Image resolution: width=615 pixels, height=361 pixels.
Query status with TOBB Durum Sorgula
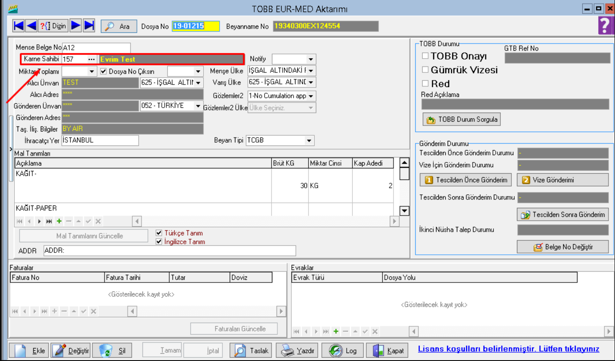click(x=462, y=120)
